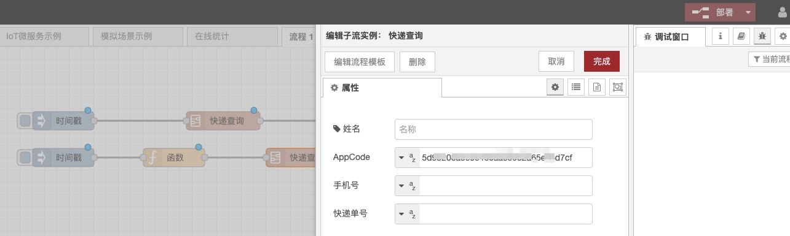This screenshot has width=790, height=236.
Task: Open the 当前流程 debug filter
Action: [768, 59]
